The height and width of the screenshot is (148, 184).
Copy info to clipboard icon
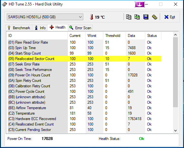click(x=128, y=17)
